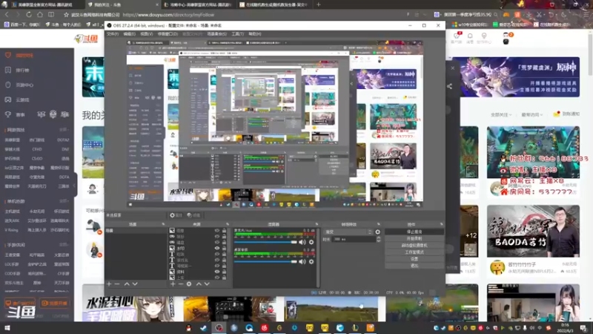Toggle the eye on the 水印 source
Image resolution: width=593 pixels, height=334 pixels.
click(x=217, y=248)
